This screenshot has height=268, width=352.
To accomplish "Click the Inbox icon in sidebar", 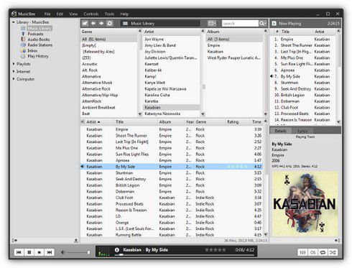I will pos(23,50).
